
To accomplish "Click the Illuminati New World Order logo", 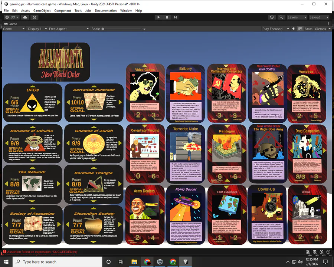I will (x=60, y=62).
